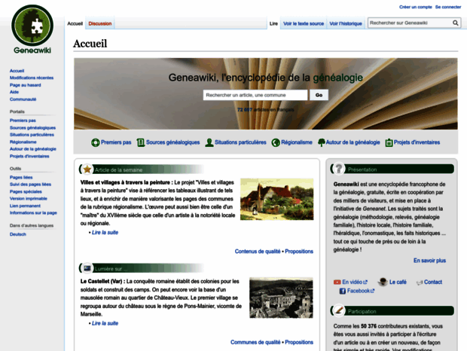The image size is (467, 351).
Task: Click the Créer un compte link
Action: pos(415,7)
